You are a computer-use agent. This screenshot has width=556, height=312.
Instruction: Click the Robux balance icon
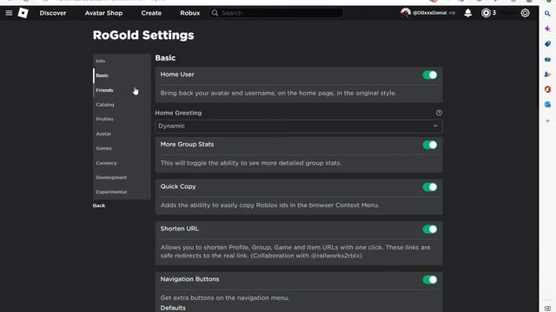click(486, 13)
